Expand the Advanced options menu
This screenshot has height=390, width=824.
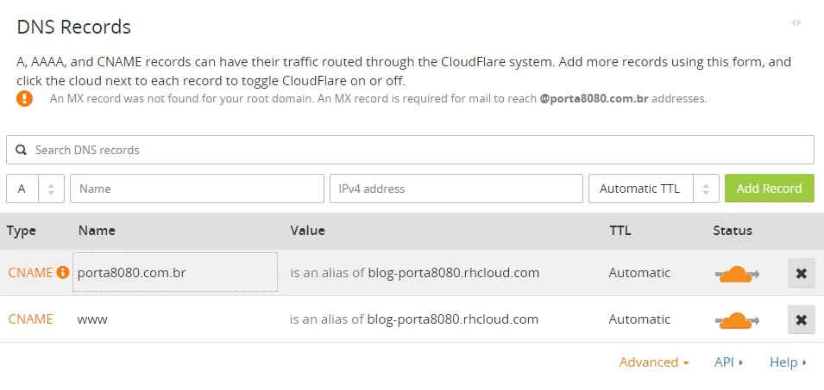point(653,362)
